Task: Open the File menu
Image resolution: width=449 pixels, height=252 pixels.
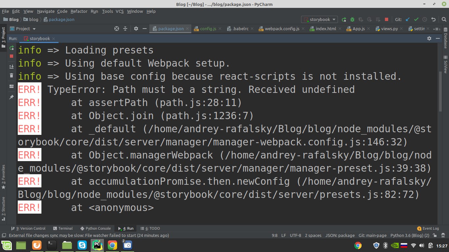Action: [x=5, y=11]
